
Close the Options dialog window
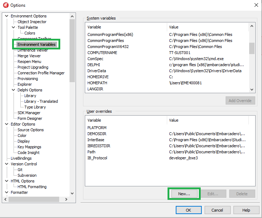coord(256,5)
